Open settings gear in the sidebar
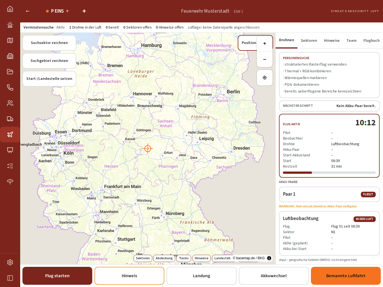This screenshot has height=287, width=383. coord(10,262)
